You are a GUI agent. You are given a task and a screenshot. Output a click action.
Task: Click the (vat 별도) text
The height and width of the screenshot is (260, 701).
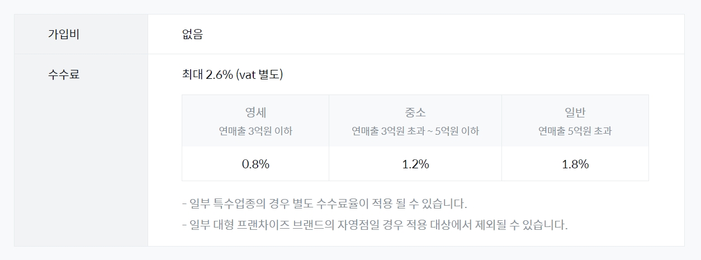click(259, 74)
